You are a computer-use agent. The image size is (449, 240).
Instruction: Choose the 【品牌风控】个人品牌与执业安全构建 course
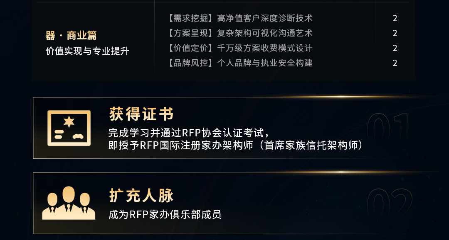point(239,63)
